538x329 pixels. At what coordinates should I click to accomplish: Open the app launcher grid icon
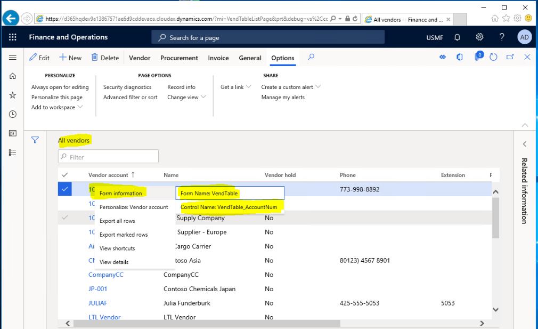point(13,37)
